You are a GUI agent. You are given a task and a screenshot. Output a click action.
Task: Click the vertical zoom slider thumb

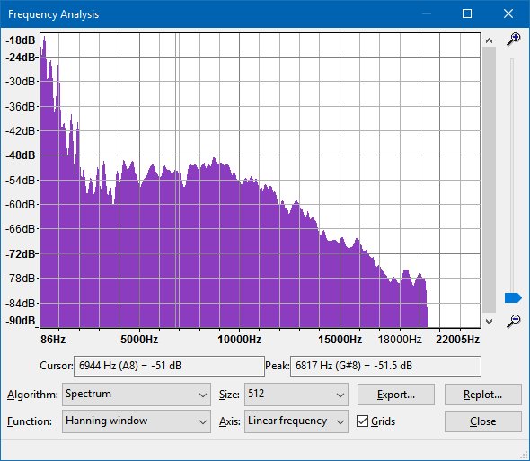(x=513, y=298)
